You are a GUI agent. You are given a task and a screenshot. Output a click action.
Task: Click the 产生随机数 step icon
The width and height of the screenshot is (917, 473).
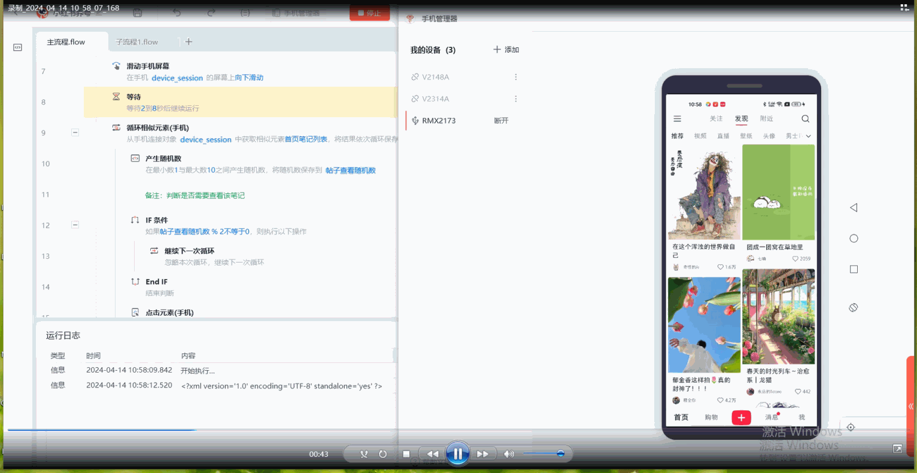coord(135,158)
